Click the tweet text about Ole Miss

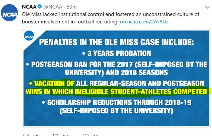110,18
